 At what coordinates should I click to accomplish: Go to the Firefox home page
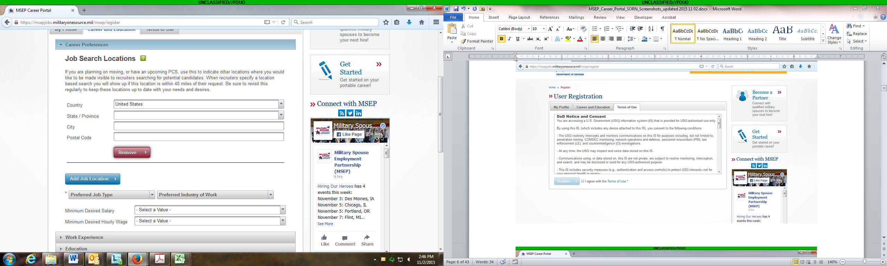coord(422,22)
